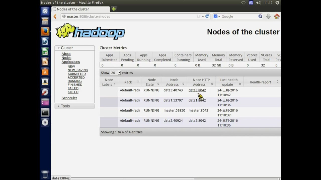The height and width of the screenshot is (180, 321).
Task: Open the Show entries count dropdown
Action: 115,73
